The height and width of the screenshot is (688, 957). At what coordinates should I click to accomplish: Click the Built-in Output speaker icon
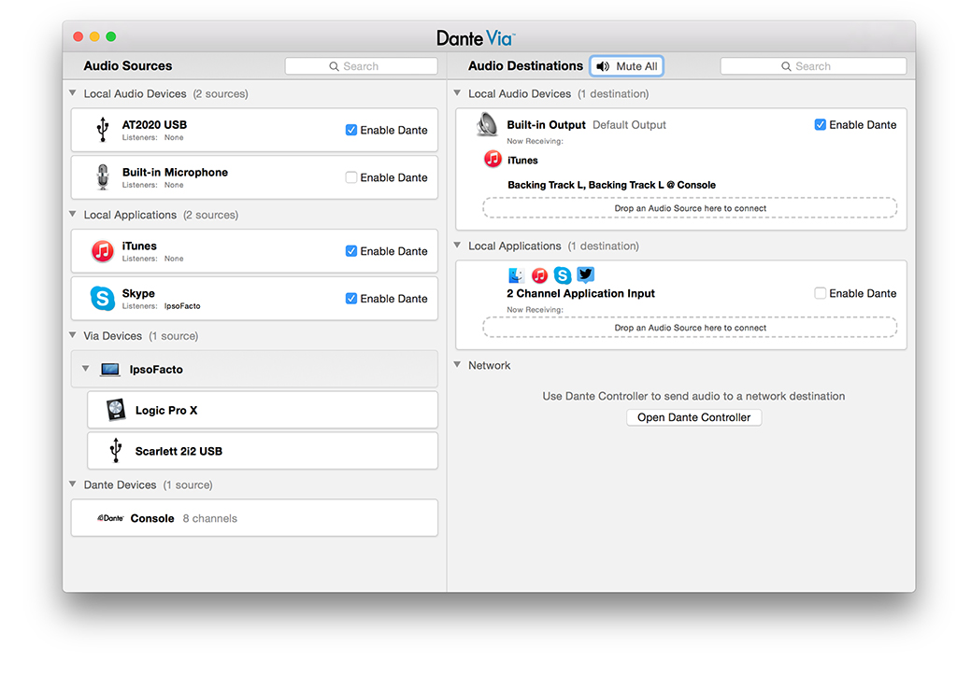point(488,125)
